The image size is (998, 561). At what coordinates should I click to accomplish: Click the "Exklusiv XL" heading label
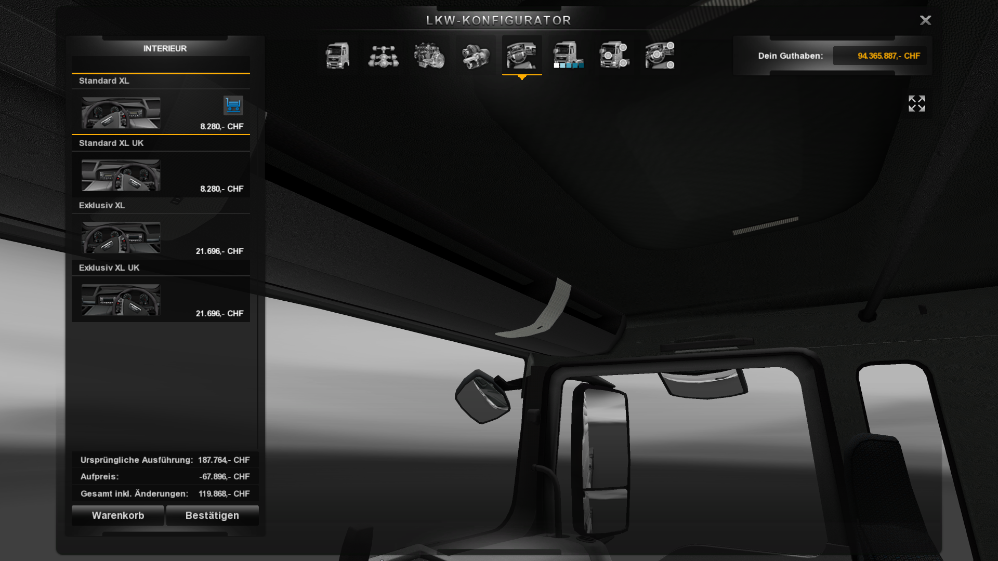tap(102, 205)
